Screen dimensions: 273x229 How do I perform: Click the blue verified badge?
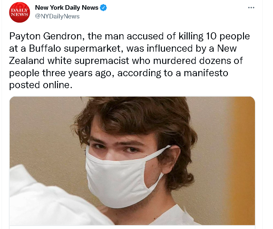pos(103,8)
